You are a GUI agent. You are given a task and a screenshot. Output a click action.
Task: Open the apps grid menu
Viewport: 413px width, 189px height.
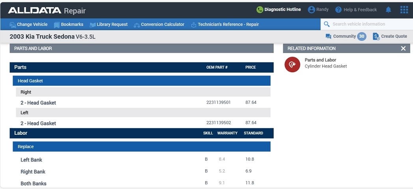click(x=404, y=10)
